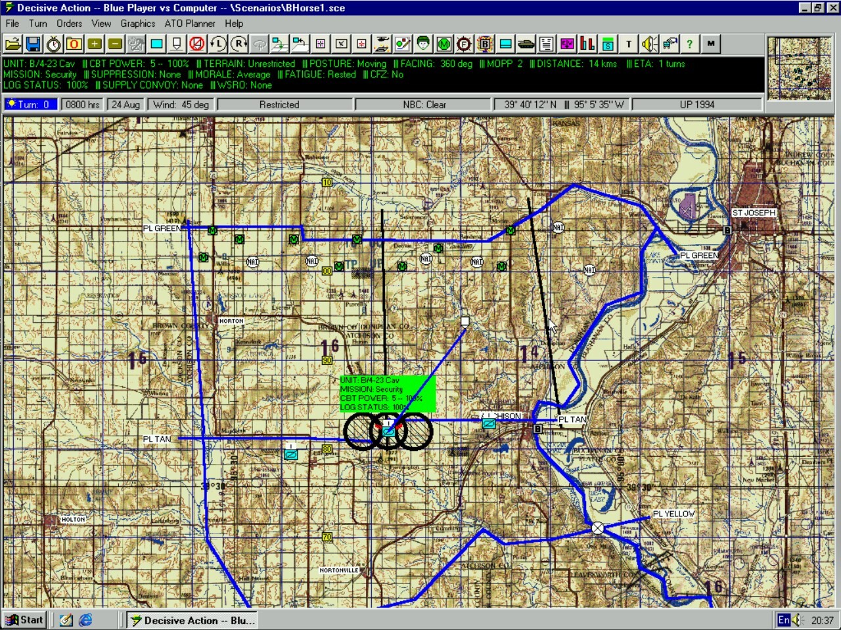Select the unit icon inside hatched circles

tap(389, 431)
